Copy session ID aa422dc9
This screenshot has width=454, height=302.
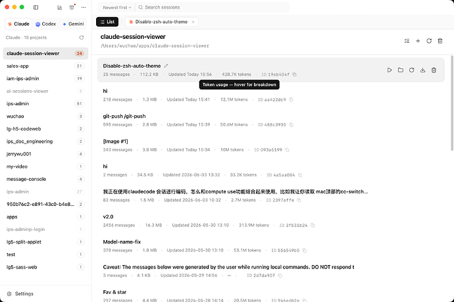click(x=291, y=100)
